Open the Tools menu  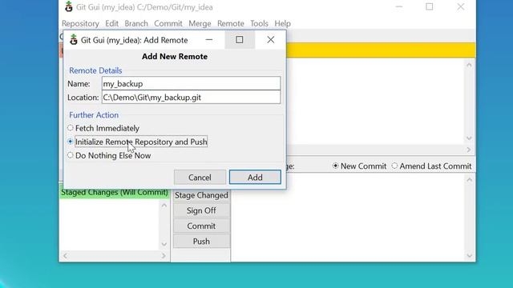pyautogui.click(x=259, y=23)
